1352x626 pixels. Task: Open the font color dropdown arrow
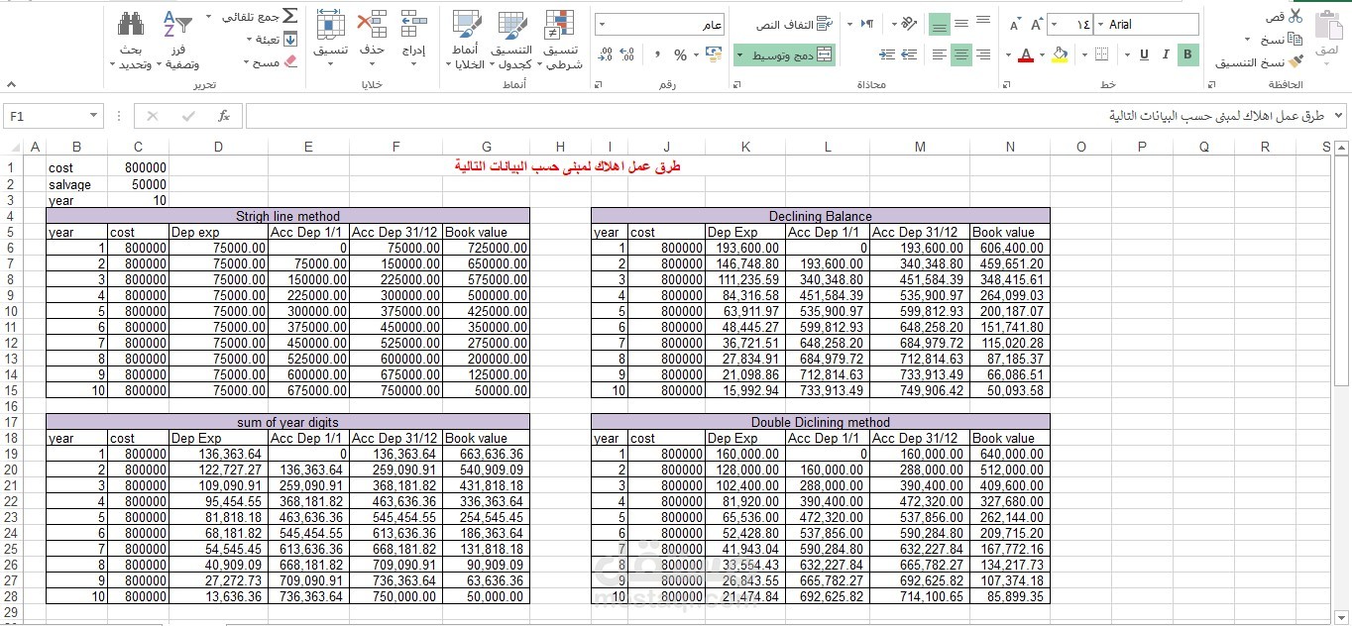pyautogui.click(x=1009, y=54)
